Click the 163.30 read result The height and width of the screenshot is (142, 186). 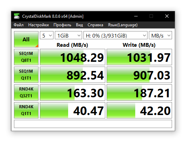click(73, 93)
